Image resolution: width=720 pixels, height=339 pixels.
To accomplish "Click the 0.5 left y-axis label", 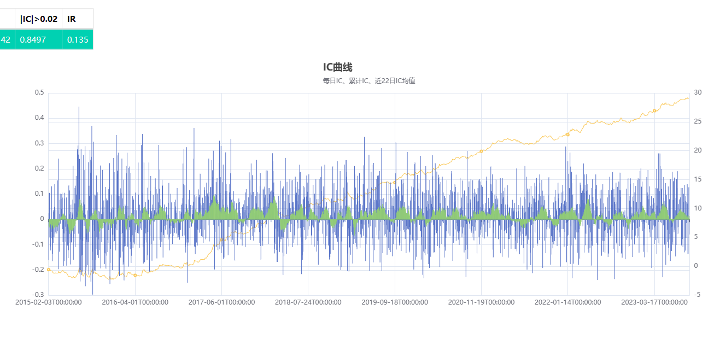I will 39,92.
